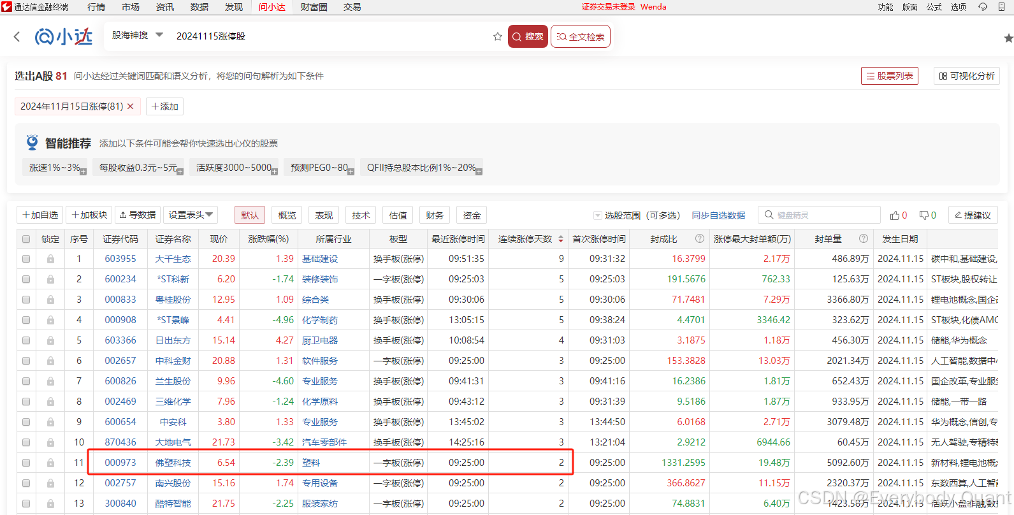Click the 小达 logo
The image size is (1014, 515).
pos(64,36)
